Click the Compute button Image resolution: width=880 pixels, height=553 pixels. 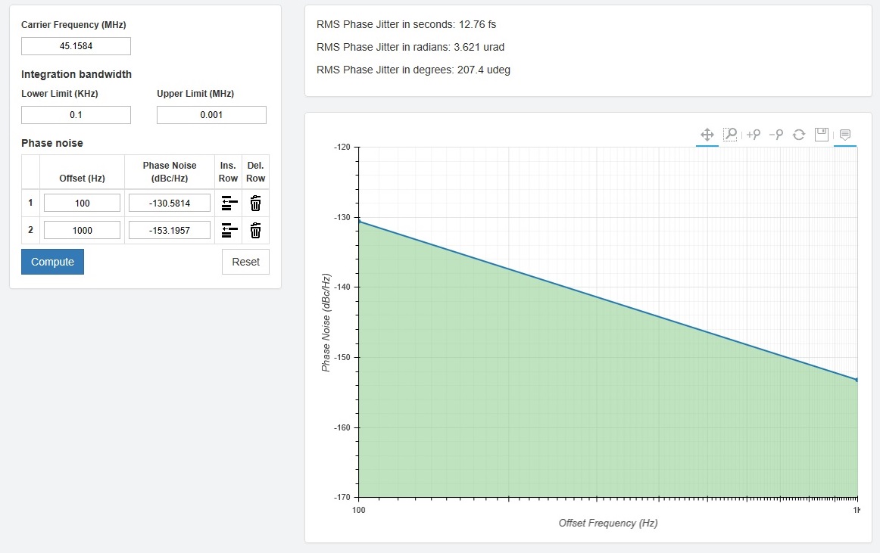(52, 262)
